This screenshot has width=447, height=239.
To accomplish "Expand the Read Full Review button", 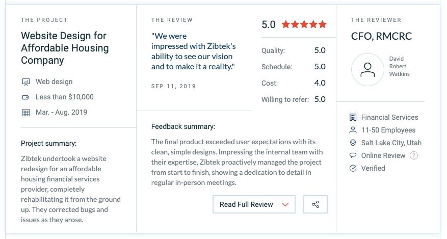I will tap(254, 204).
